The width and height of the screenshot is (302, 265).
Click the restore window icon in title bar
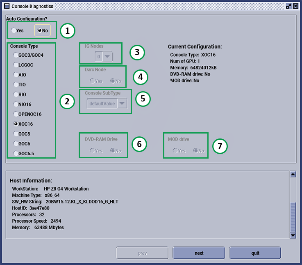[288, 7]
